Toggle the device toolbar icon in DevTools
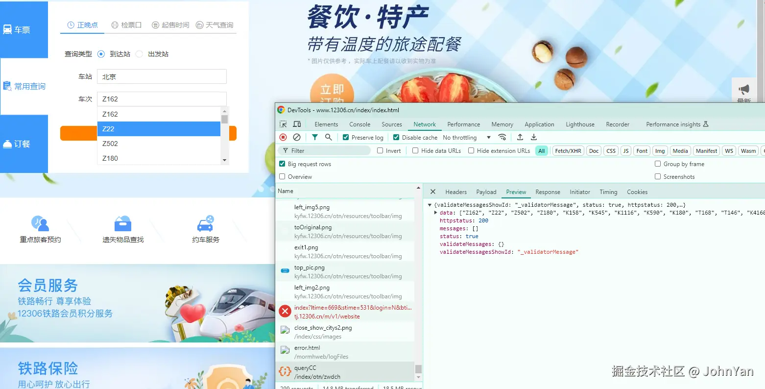 click(x=297, y=124)
